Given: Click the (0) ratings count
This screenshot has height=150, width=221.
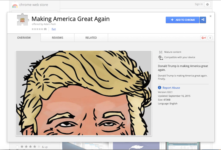Looking at the screenshot, I should coord(45,29).
